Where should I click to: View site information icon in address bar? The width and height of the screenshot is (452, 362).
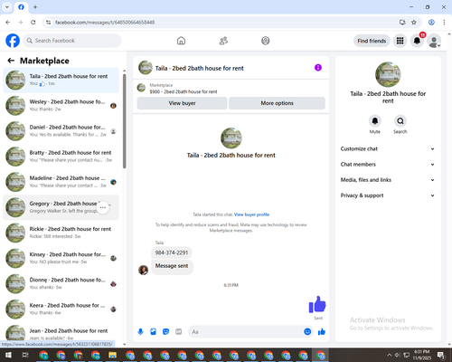pyautogui.click(x=48, y=23)
